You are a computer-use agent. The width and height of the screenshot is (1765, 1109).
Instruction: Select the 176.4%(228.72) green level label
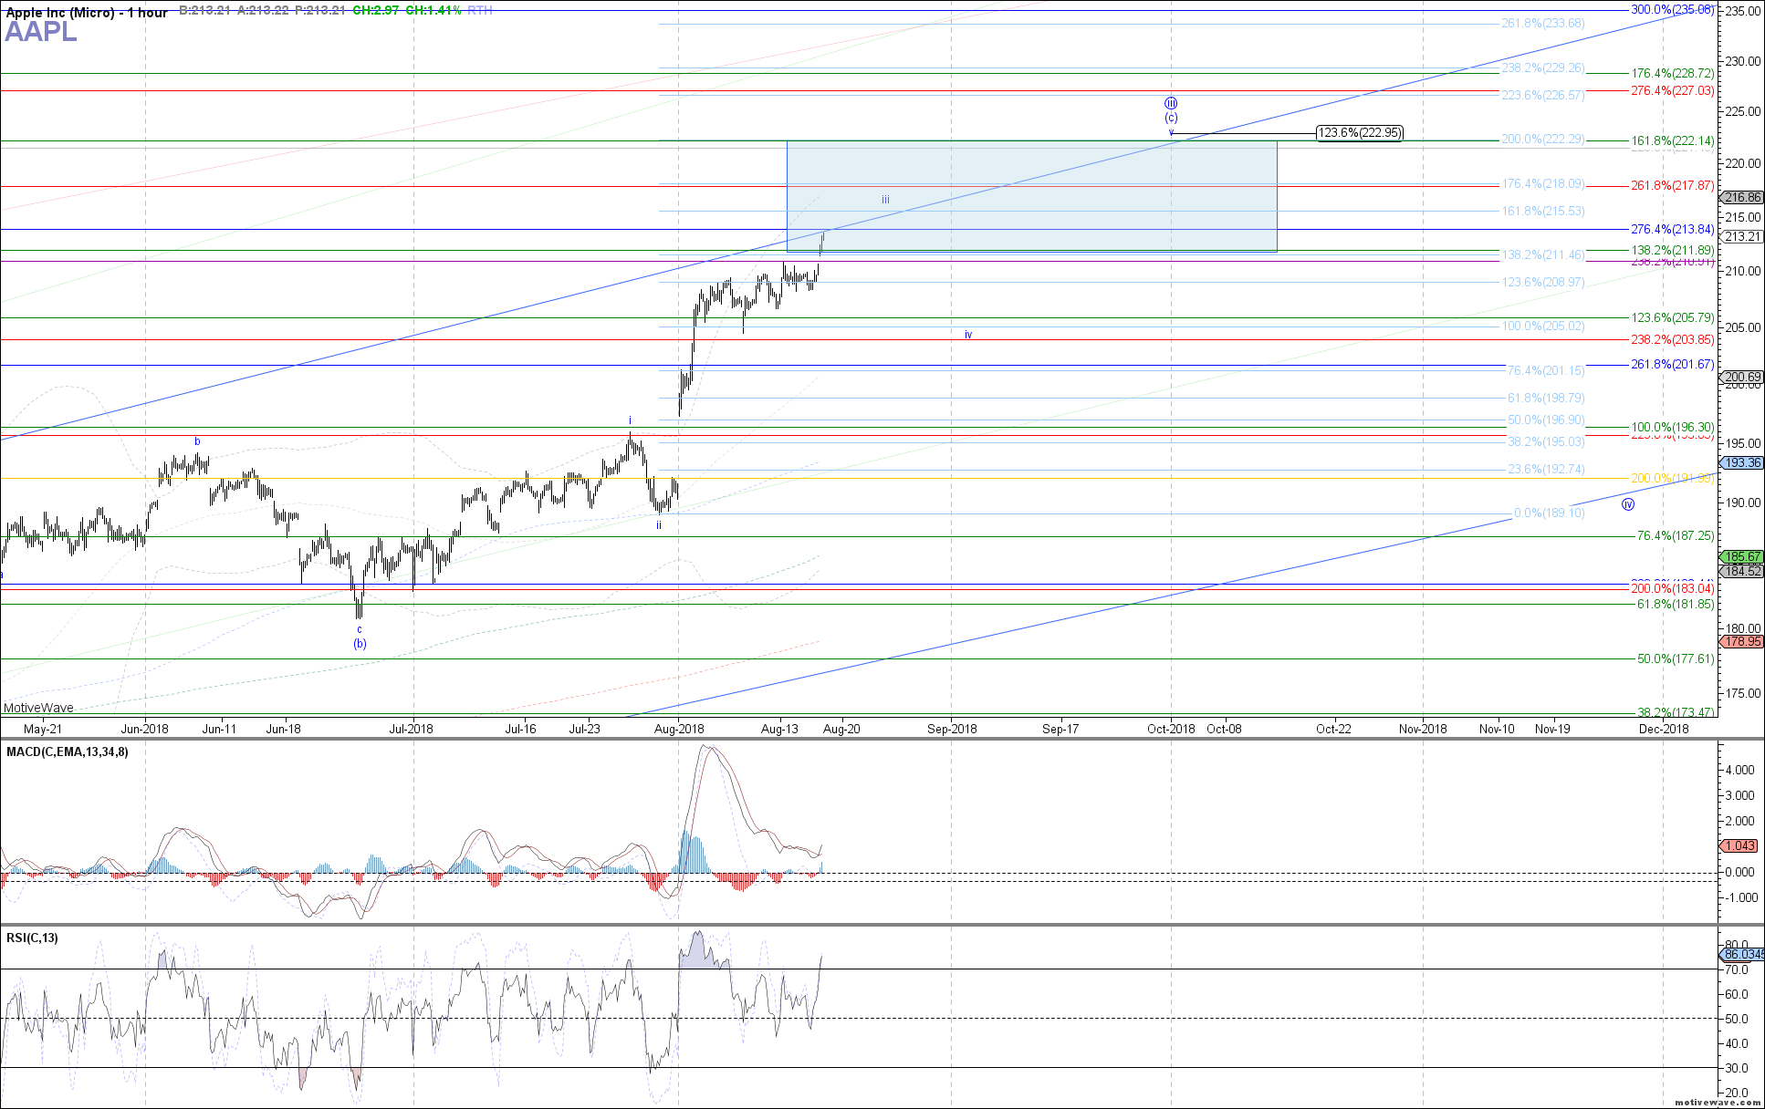1673,73
